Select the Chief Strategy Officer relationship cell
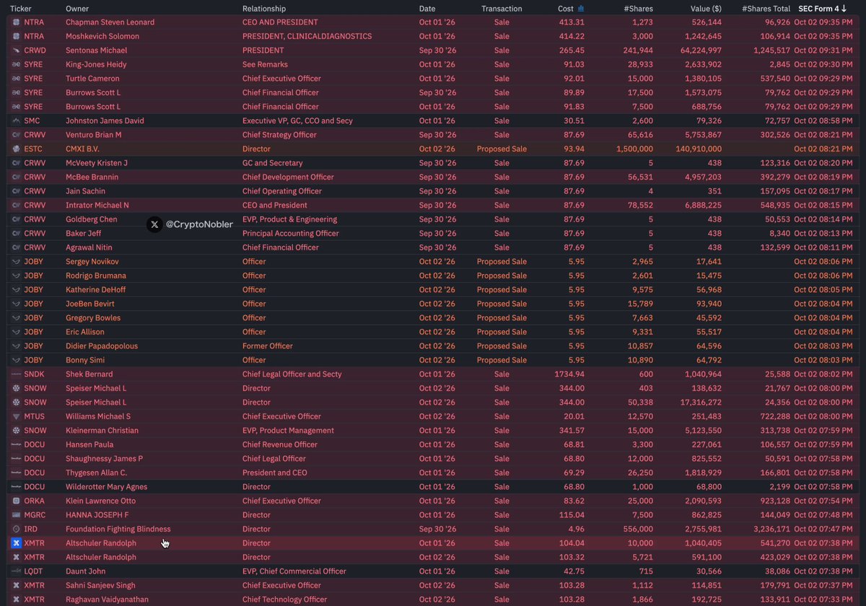This screenshot has height=606, width=866. point(279,135)
